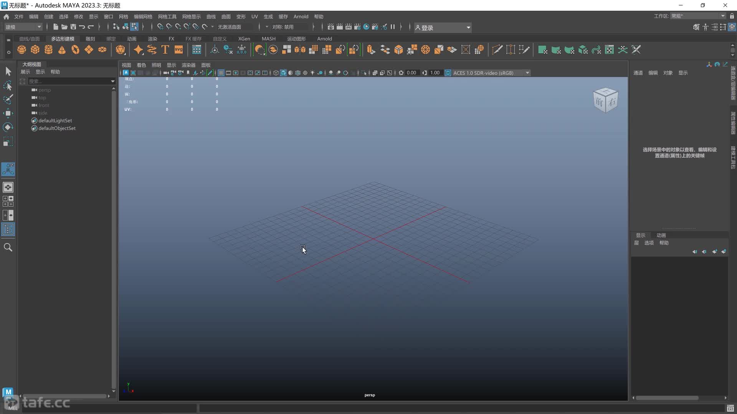Select the Multi-Cut knife tool on the shelf
The height and width of the screenshot is (414, 737).
(x=497, y=50)
